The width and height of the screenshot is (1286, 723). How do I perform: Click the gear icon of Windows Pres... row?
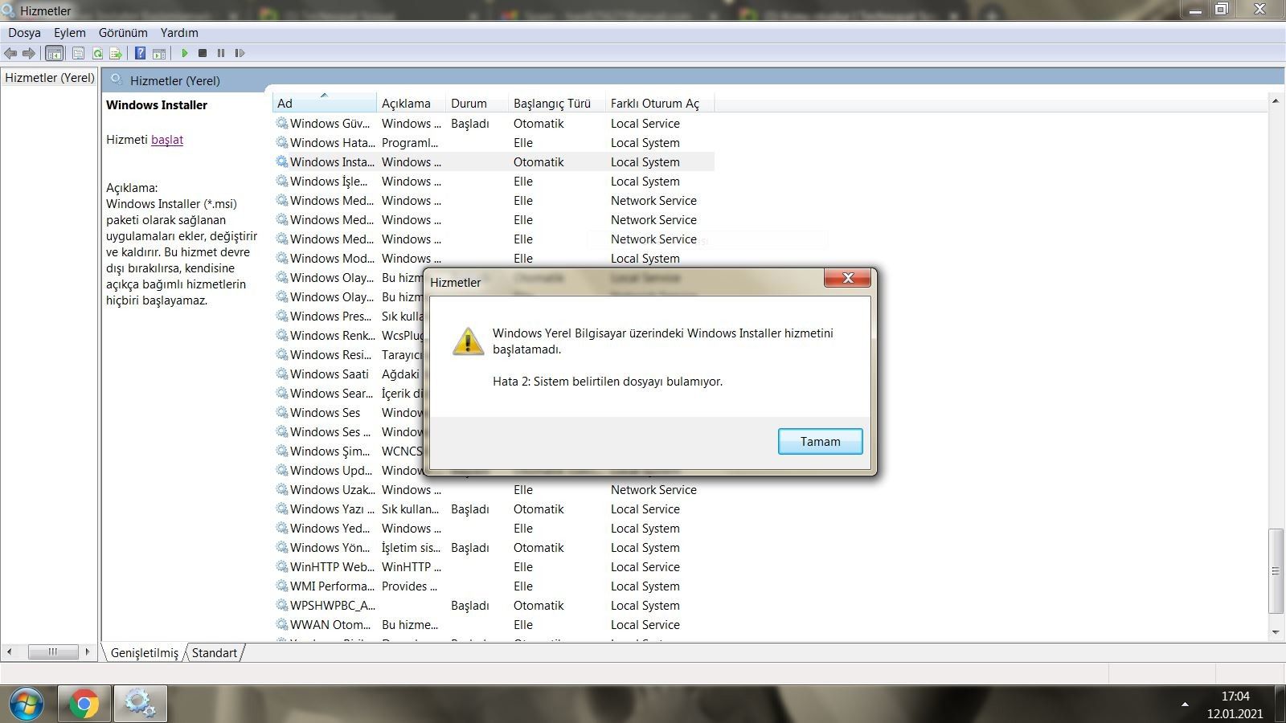tap(282, 316)
